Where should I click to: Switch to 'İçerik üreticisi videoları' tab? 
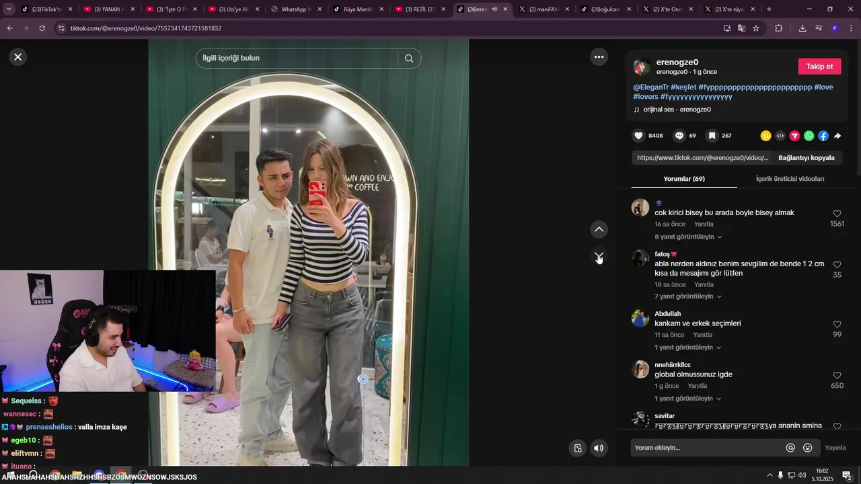click(790, 179)
